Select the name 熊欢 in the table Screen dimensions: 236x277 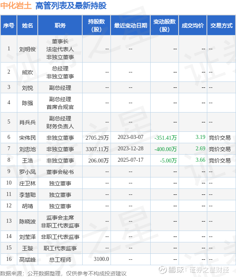click(28, 72)
